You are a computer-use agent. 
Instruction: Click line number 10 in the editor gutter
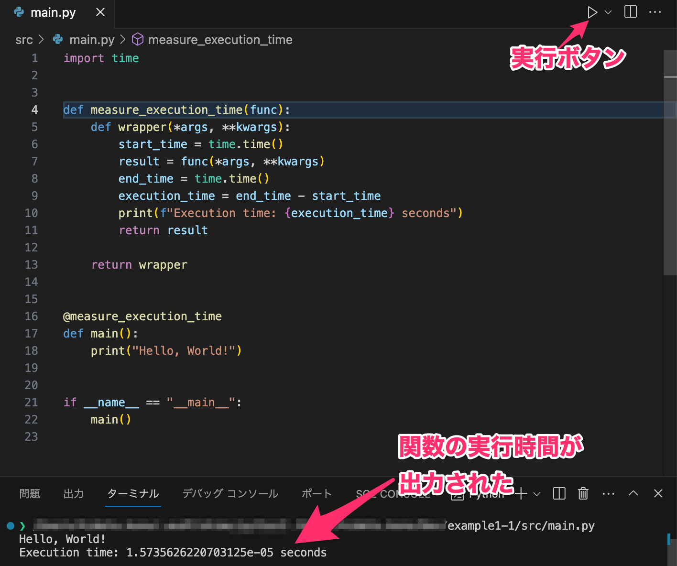click(x=32, y=213)
